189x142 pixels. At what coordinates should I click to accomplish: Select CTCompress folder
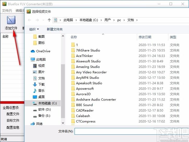pos(83,121)
